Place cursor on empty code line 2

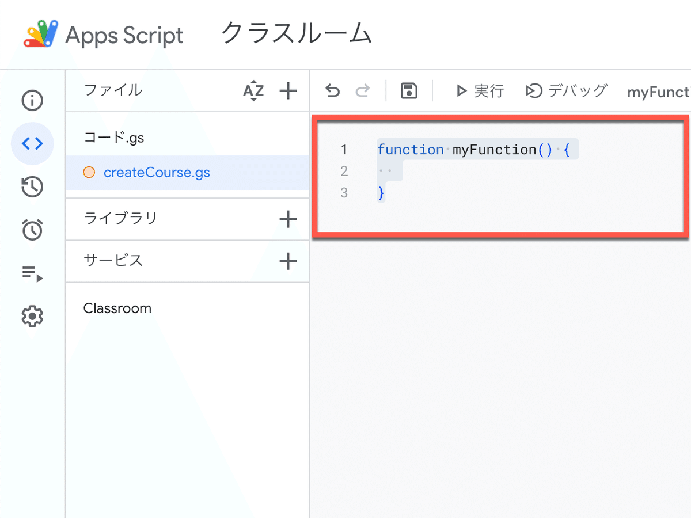(390, 171)
